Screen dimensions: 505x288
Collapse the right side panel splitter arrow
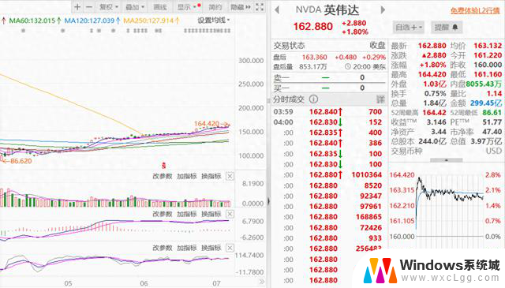268,202
